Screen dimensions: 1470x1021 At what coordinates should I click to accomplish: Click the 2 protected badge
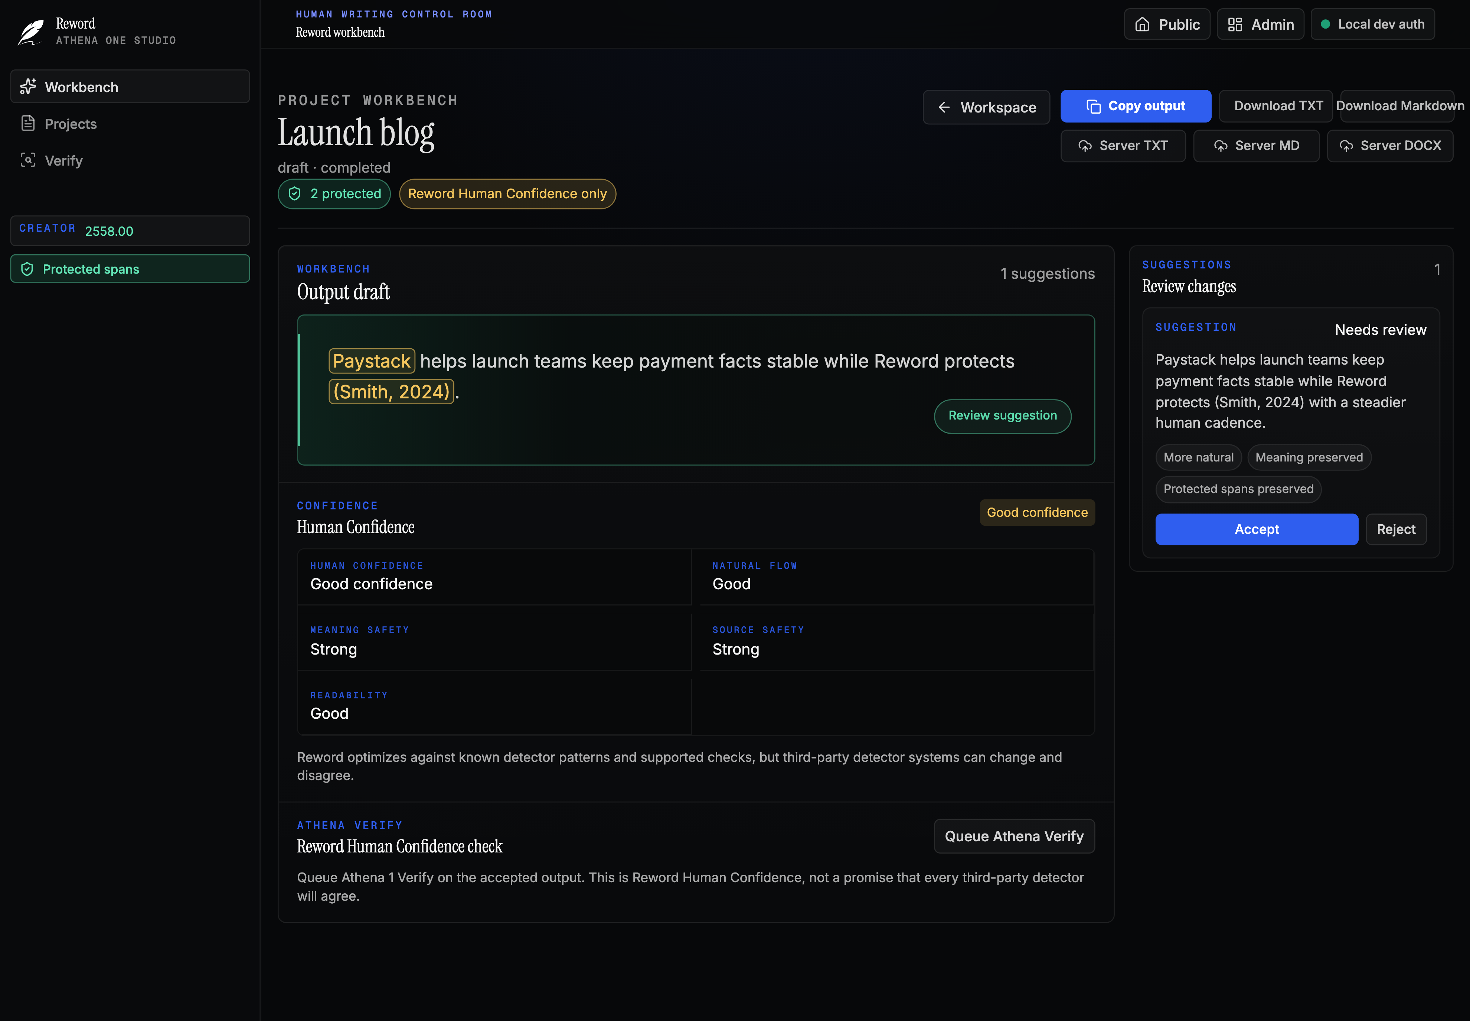click(x=334, y=193)
